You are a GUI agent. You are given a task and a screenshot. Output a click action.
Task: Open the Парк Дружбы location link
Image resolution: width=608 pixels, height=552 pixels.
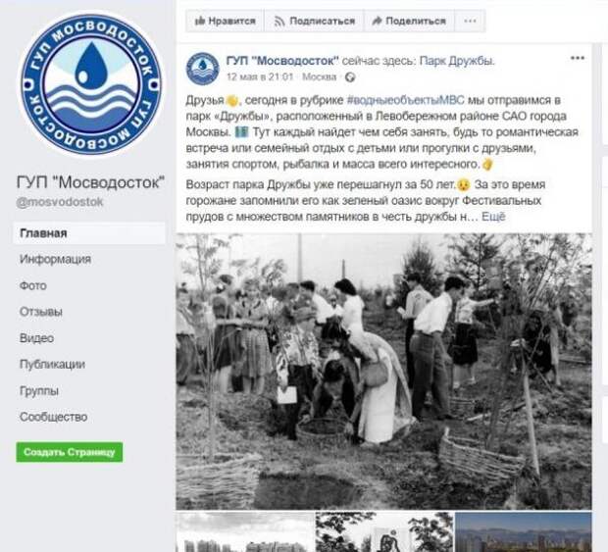[457, 61]
